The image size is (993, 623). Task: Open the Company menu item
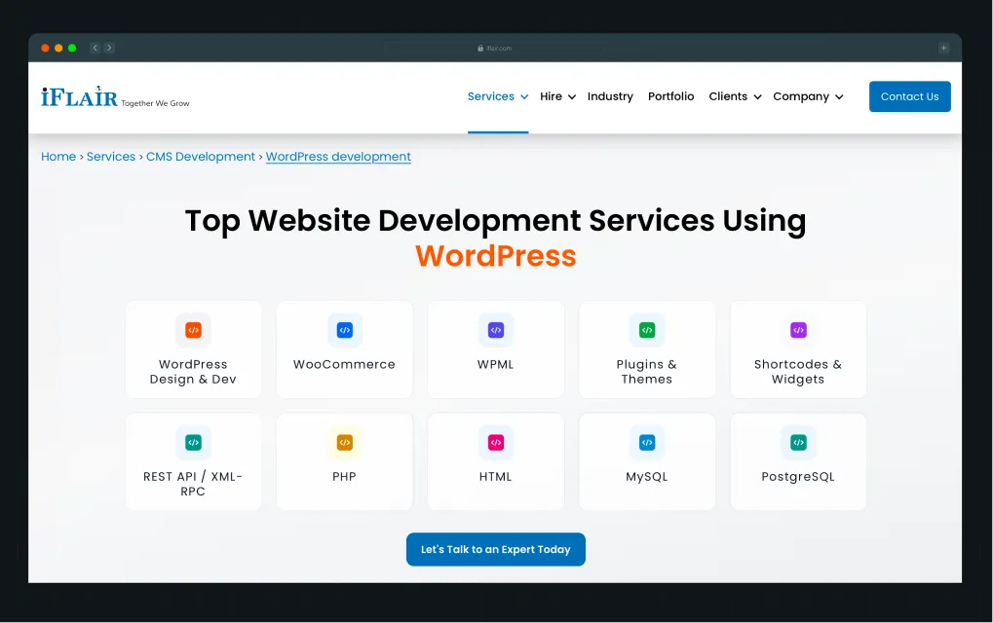[x=800, y=96]
